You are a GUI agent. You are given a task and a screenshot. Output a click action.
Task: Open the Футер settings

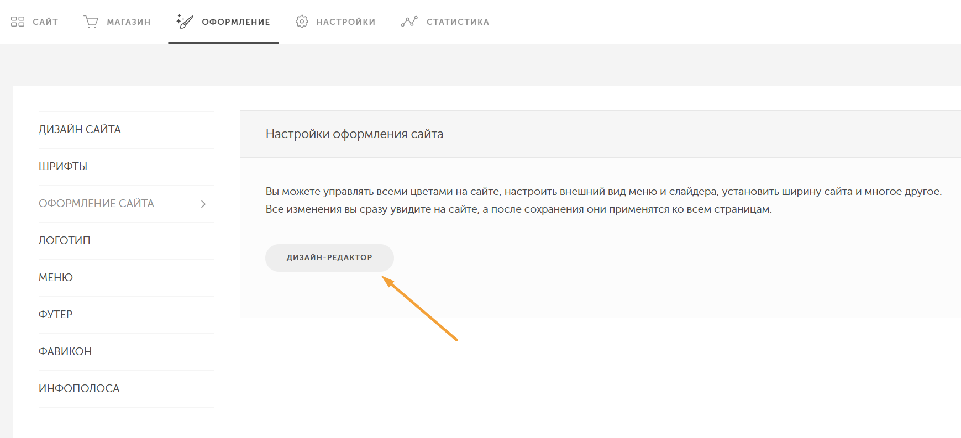point(55,314)
